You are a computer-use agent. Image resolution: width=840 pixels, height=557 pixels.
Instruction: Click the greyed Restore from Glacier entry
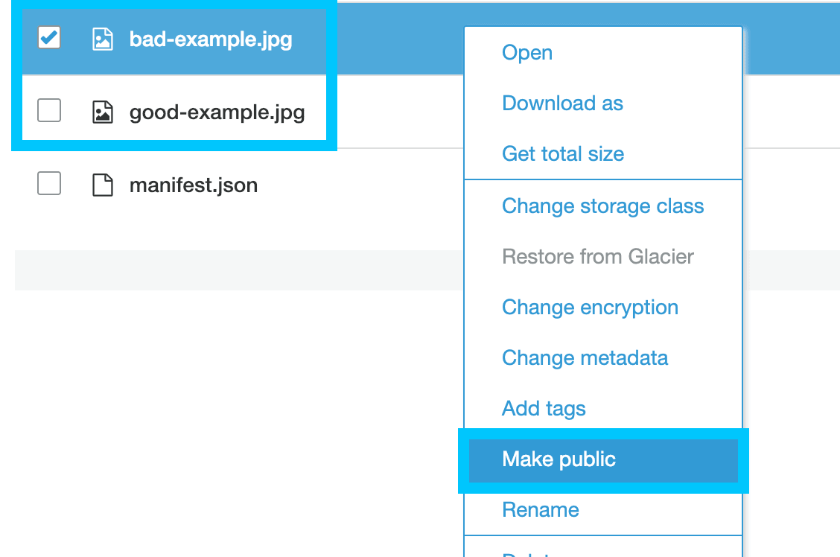click(x=598, y=257)
